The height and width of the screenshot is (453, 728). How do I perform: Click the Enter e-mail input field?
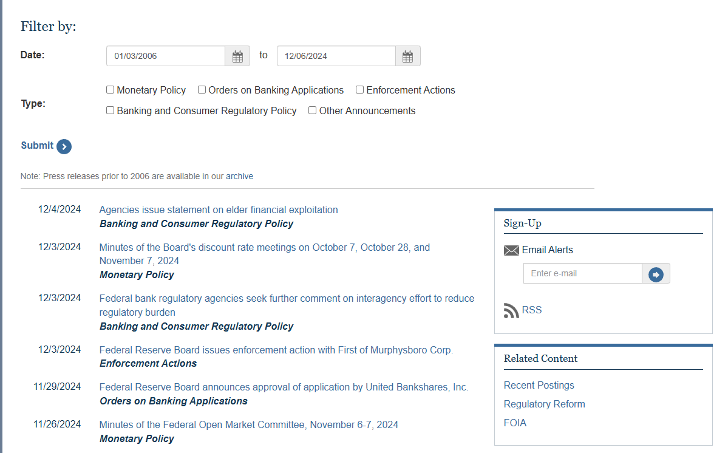(583, 274)
